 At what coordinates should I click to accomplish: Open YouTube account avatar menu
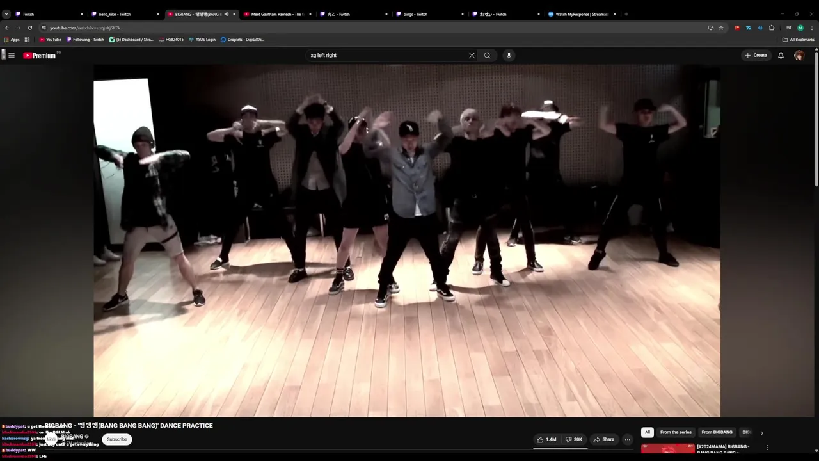tap(799, 55)
